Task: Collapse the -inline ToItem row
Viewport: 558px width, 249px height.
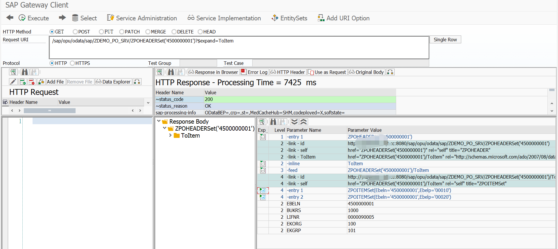Action: tap(263, 163)
